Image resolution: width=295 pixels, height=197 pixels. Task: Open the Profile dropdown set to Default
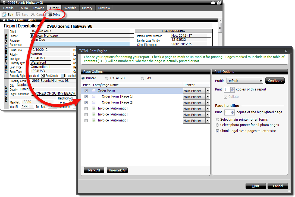pos(244,81)
